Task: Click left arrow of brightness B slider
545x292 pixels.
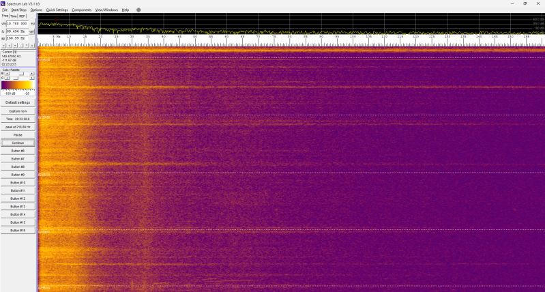Action: (7, 74)
